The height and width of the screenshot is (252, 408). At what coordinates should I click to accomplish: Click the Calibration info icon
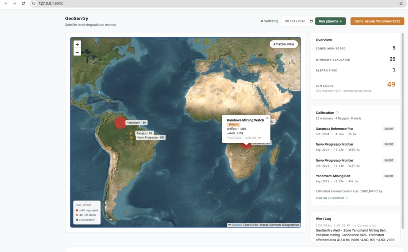337,113
